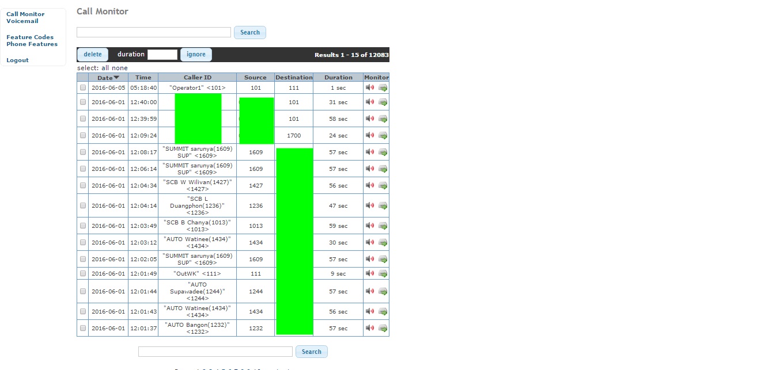Download the 12:01:49 OutWK call recording

click(383, 273)
